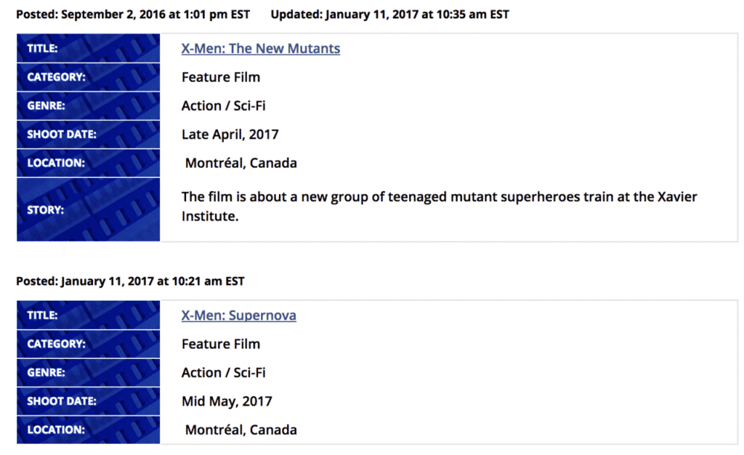
Task: Open the X-Men: The New Mutants link
Action: pos(260,48)
